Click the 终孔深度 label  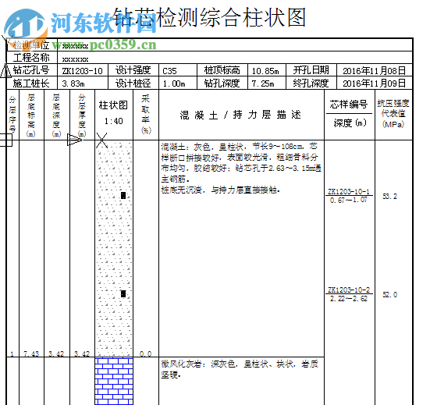pos(311,83)
